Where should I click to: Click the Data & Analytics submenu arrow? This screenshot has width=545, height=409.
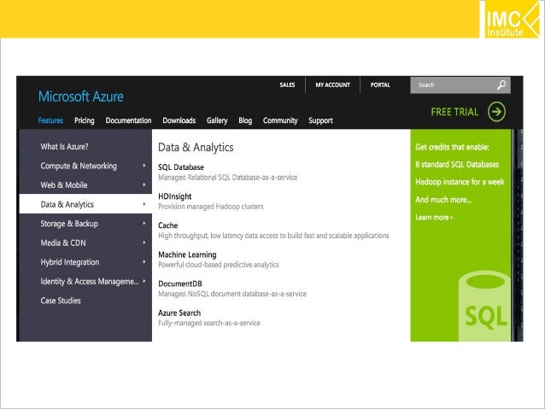coord(144,204)
